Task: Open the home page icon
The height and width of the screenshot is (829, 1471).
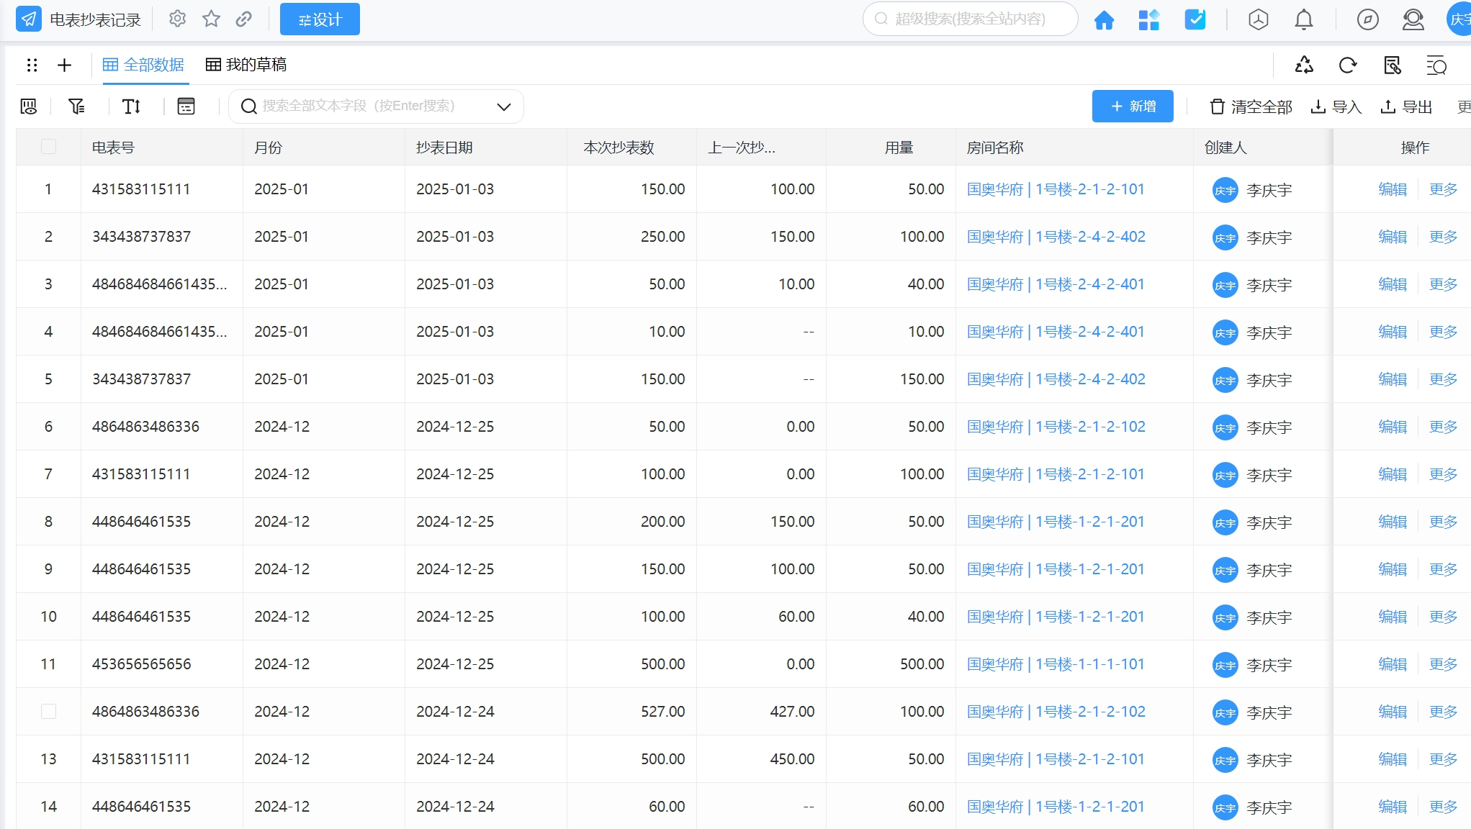Action: 1104,19
